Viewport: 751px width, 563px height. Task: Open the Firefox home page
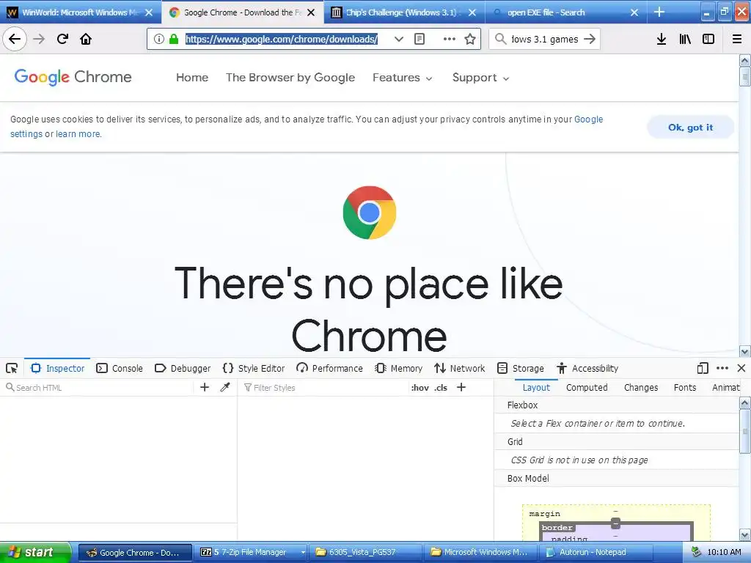86,39
